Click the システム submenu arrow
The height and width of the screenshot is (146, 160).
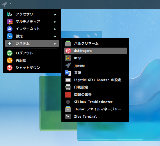tap(55, 44)
